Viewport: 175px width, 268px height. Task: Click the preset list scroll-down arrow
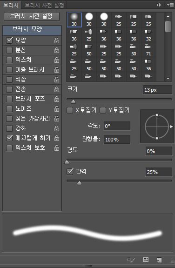click(x=168, y=78)
